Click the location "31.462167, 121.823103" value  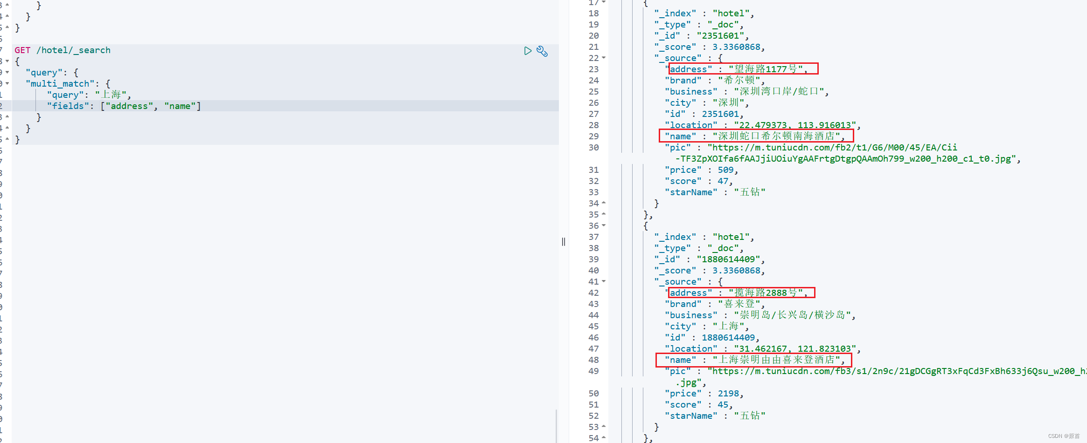(x=795, y=349)
